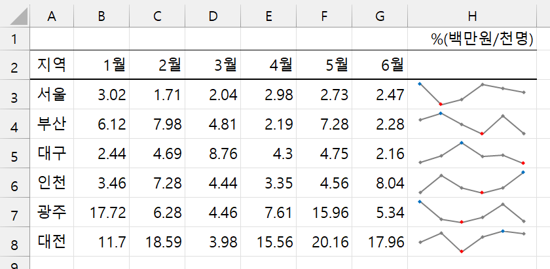
Task: Click the cell containing 1.71
Action: tap(157, 95)
